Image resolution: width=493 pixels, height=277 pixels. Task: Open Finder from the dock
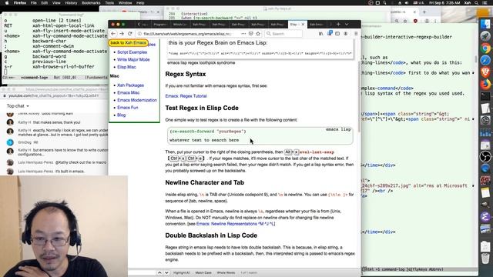tap(485, 24)
